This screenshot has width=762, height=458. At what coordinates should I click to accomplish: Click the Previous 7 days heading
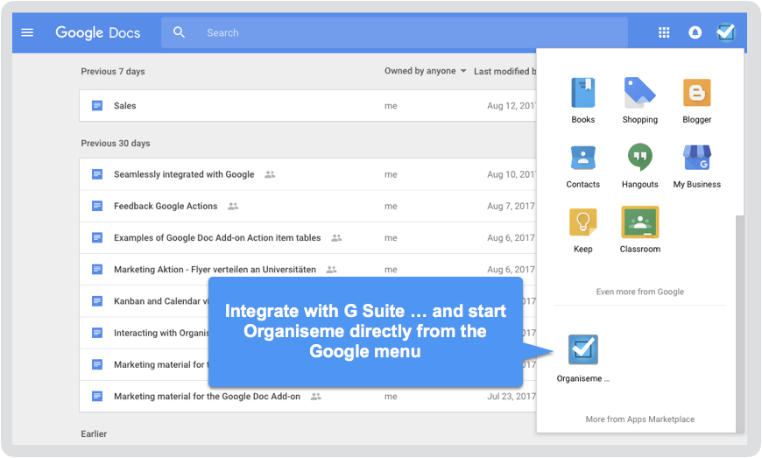pyautogui.click(x=113, y=72)
